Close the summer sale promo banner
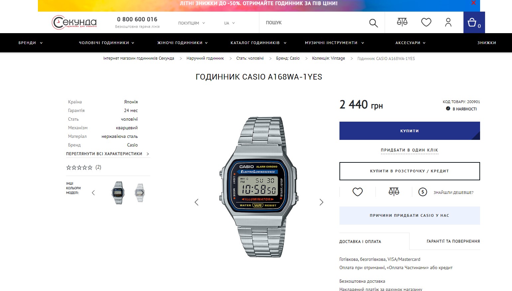The height and width of the screenshot is (291, 512). 473,3
